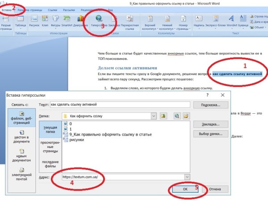The height and width of the screenshot is (205, 268).
Task: Switch to the Разметка страницы tab
Action: 30,10
